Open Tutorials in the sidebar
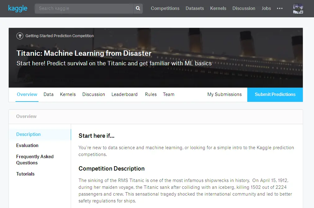Screen dimensions: 314x208 25,174
